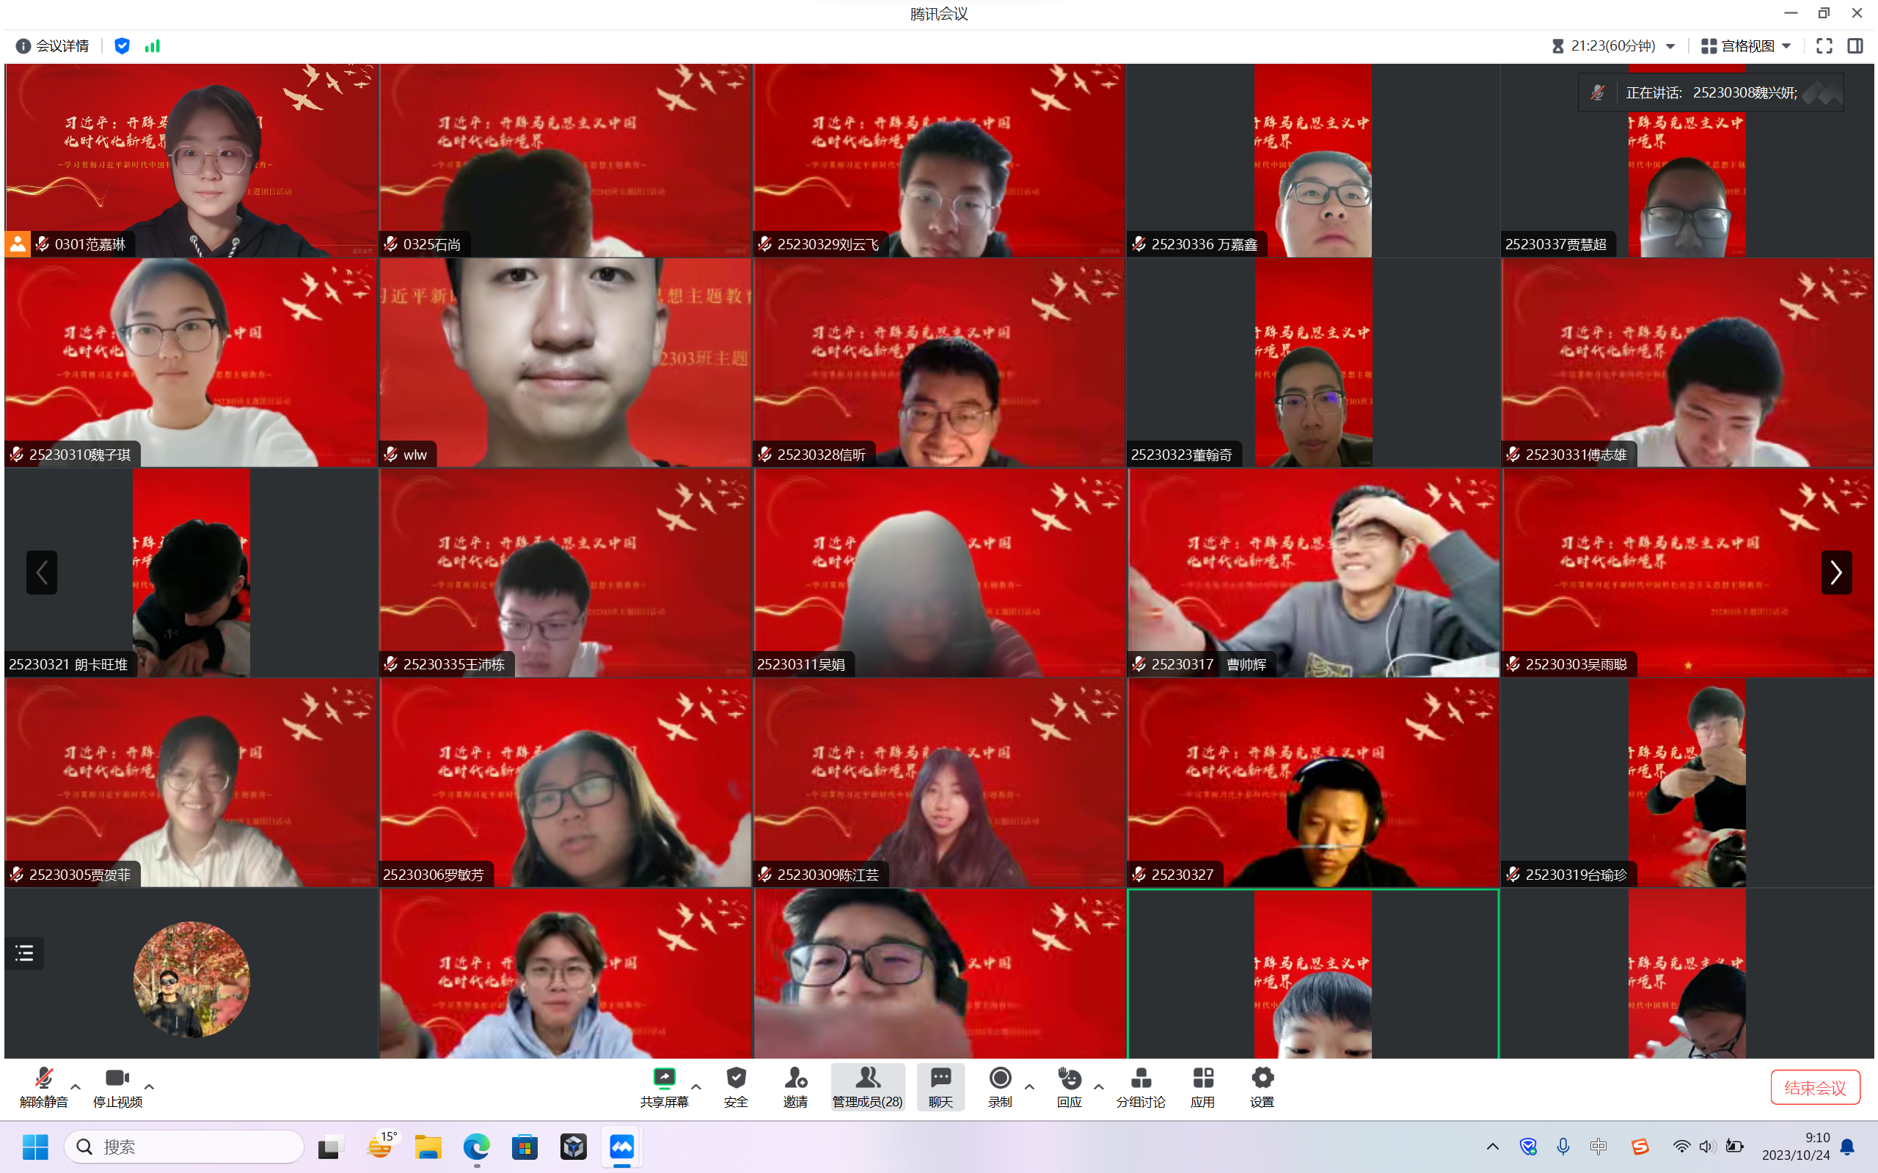Click the Windows taskbar search box

click(184, 1147)
